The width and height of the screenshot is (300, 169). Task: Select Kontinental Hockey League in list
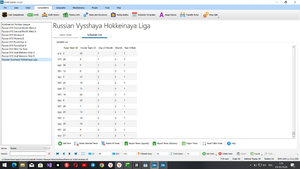coord(26,24)
